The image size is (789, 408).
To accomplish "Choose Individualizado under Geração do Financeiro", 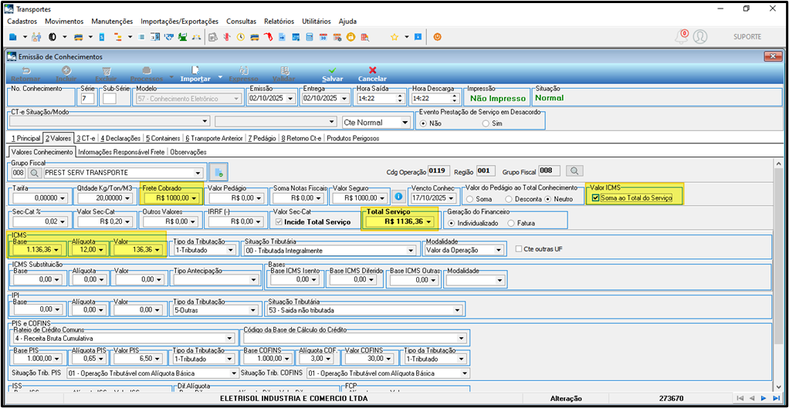I will pos(452,223).
